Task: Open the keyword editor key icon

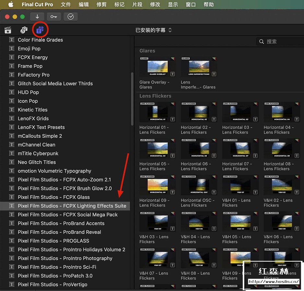Action: coord(54,17)
